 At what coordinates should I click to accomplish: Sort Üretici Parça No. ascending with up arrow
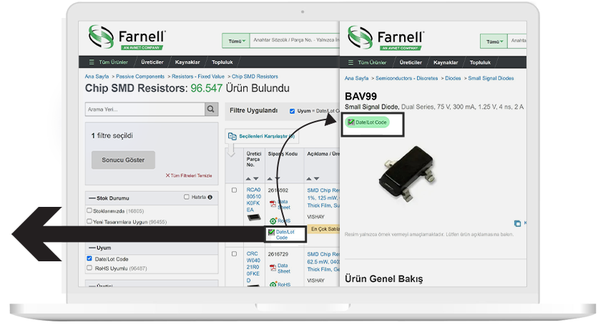click(248, 179)
